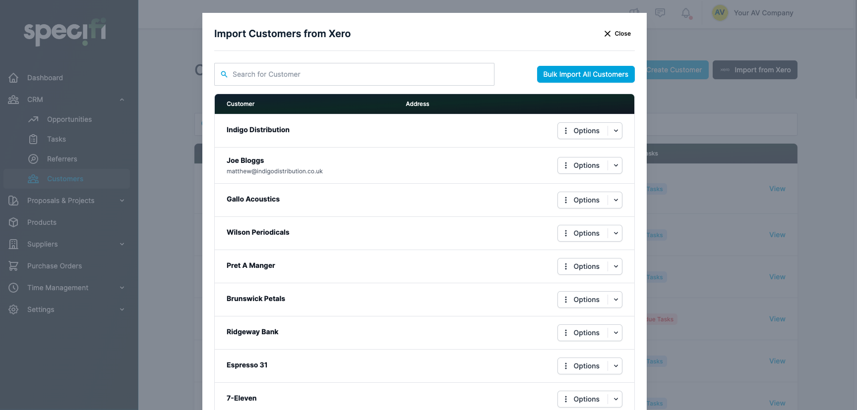The width and height of the screenshot is (857, 410).
Task: Open Products in sidebar
Action: pyautogui.click(x=42, y=222)
